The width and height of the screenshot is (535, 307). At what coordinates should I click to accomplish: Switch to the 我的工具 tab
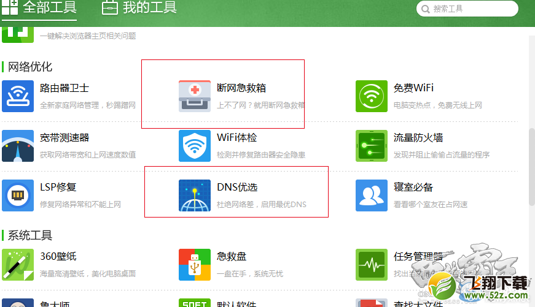click(139, 8)
